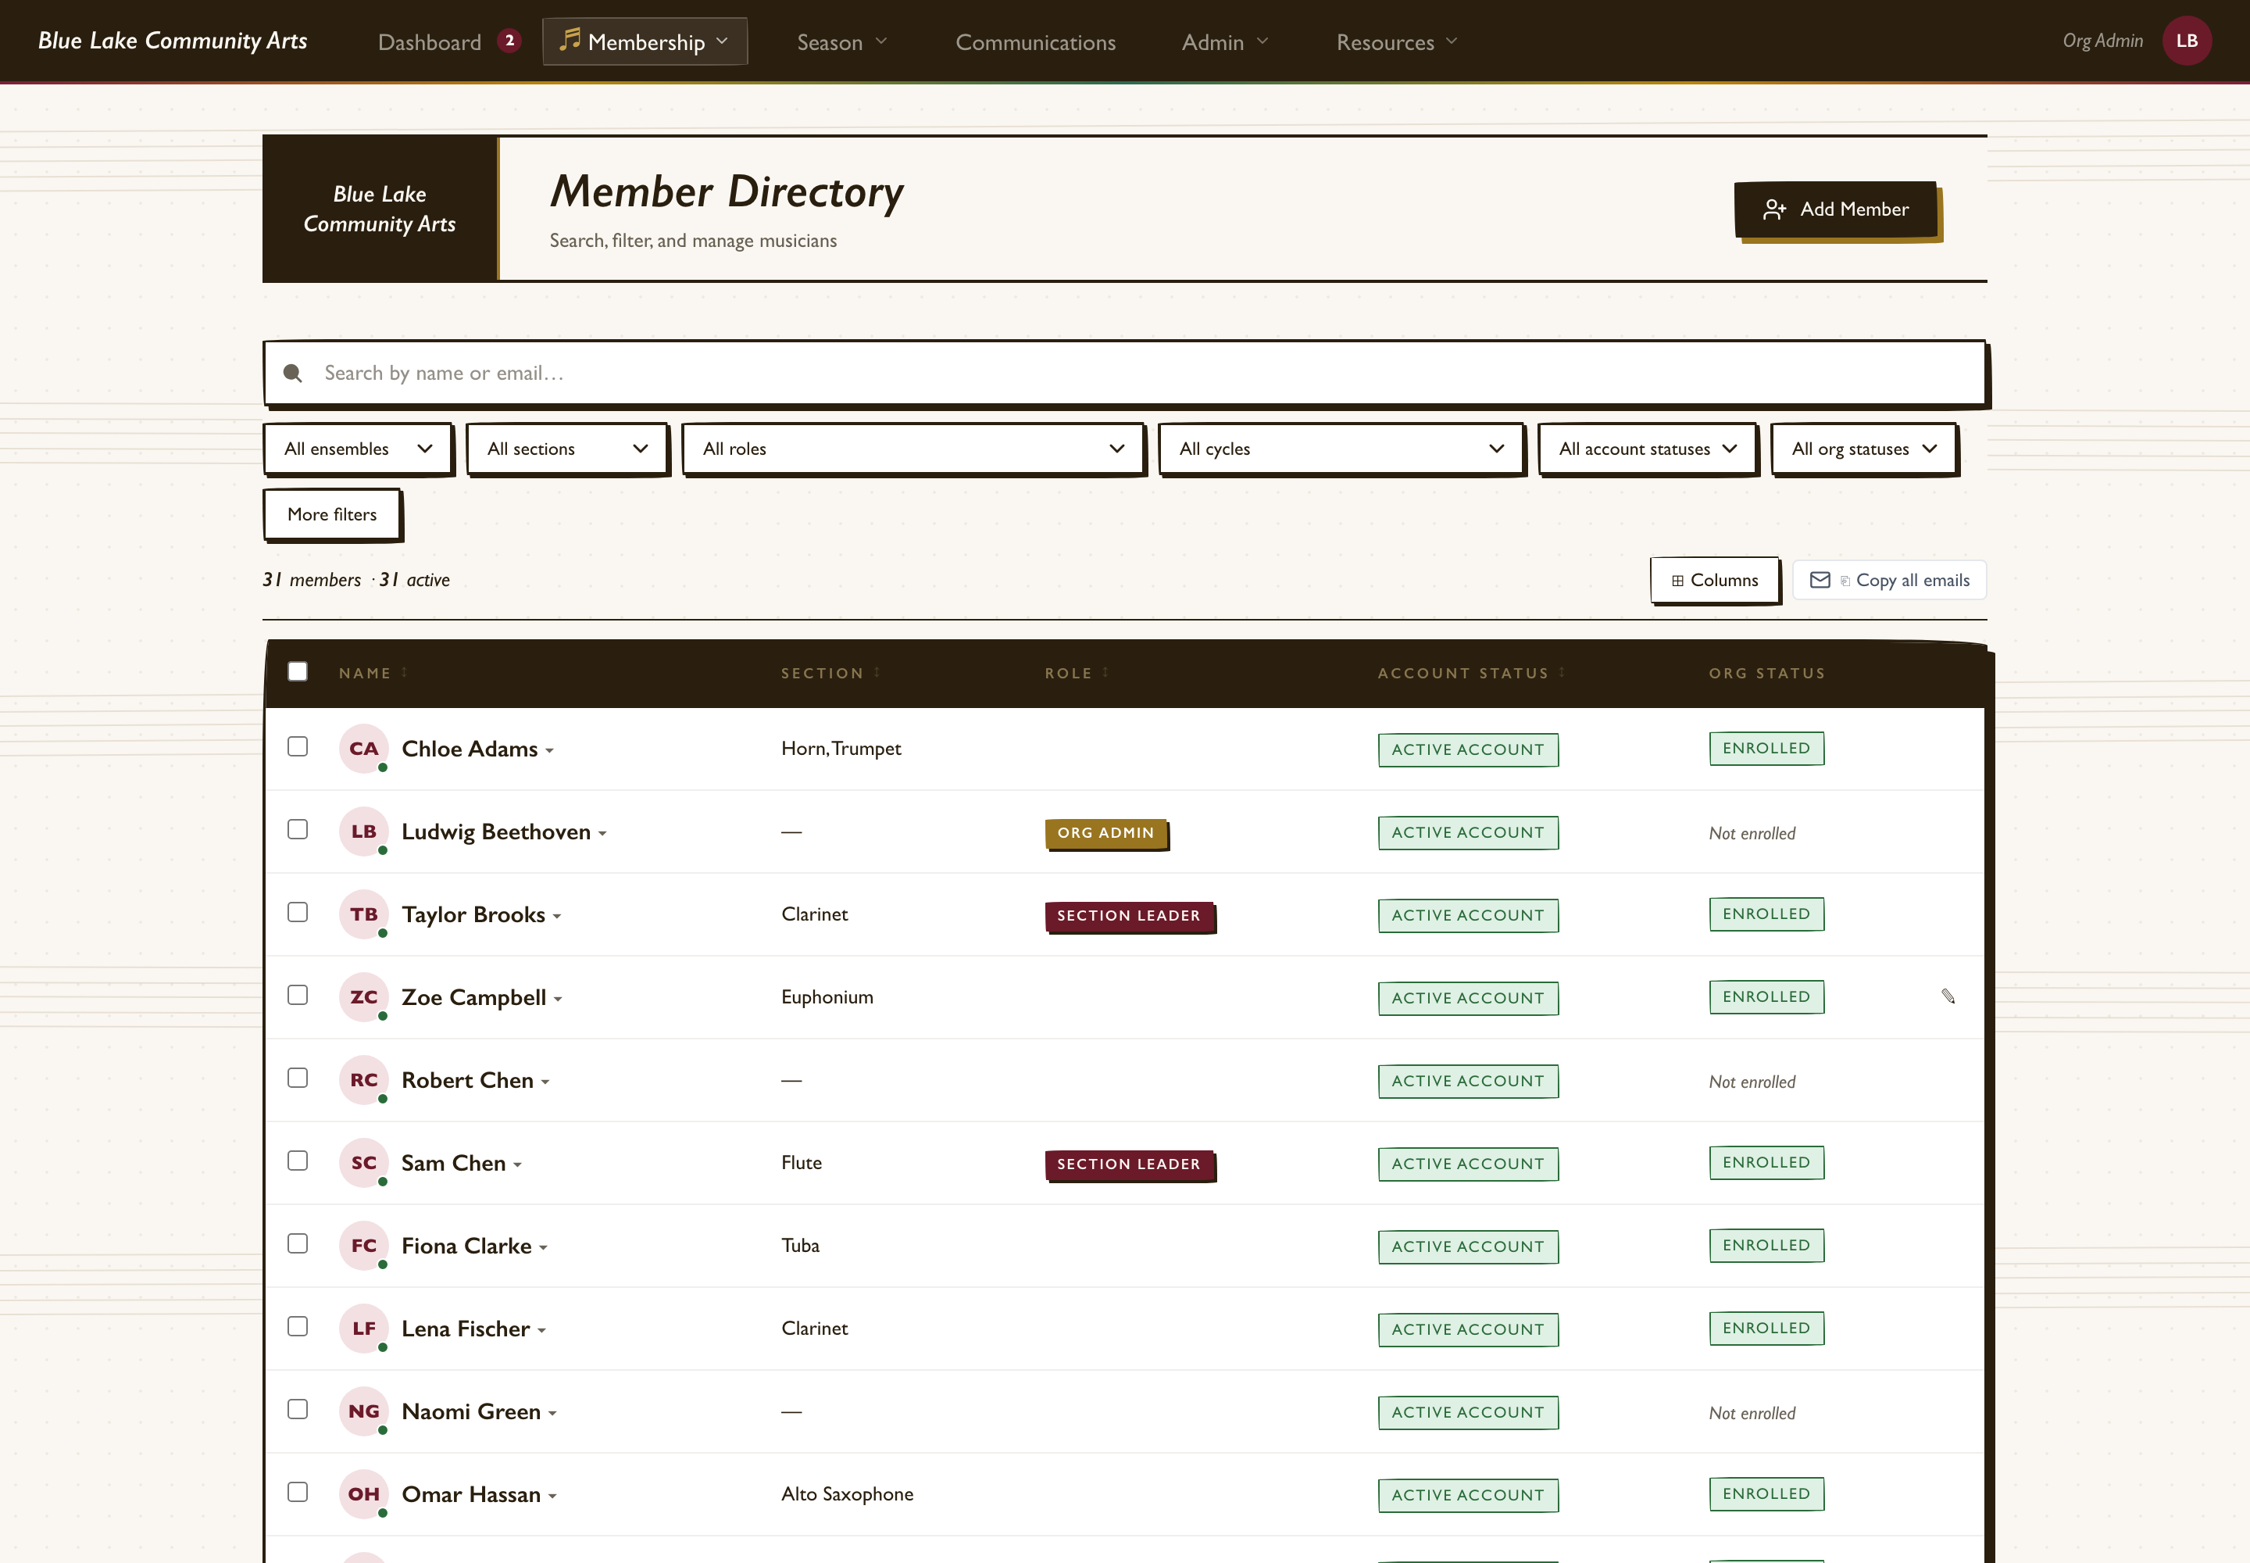The height and width of the screenshot is (1563, 2250).
Task: Click the Add Member button
Action: coord(1836,209)
